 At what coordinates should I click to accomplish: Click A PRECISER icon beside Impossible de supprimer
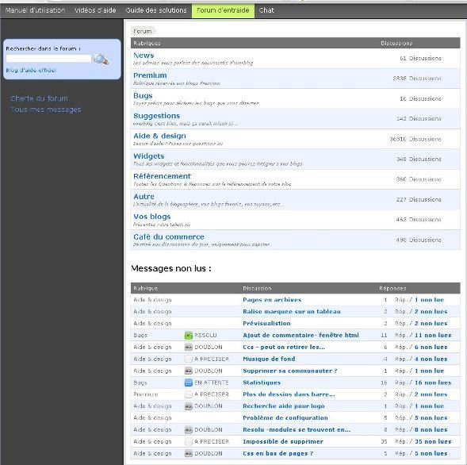(x=188, y=441)
